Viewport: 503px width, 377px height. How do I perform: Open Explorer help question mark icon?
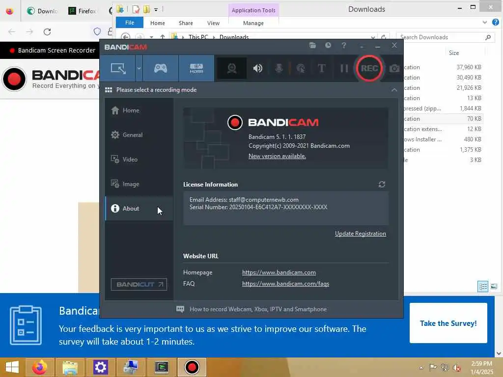pos(496,22)
